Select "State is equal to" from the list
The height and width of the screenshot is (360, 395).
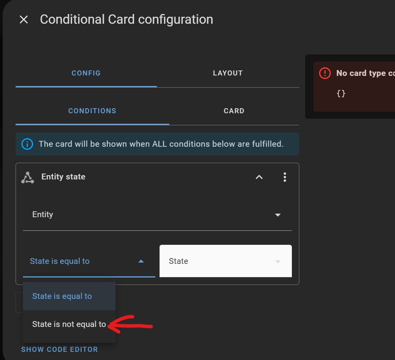[62, 296]
